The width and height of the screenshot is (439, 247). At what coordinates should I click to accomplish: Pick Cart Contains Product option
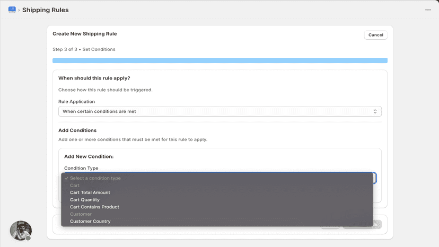94,207
